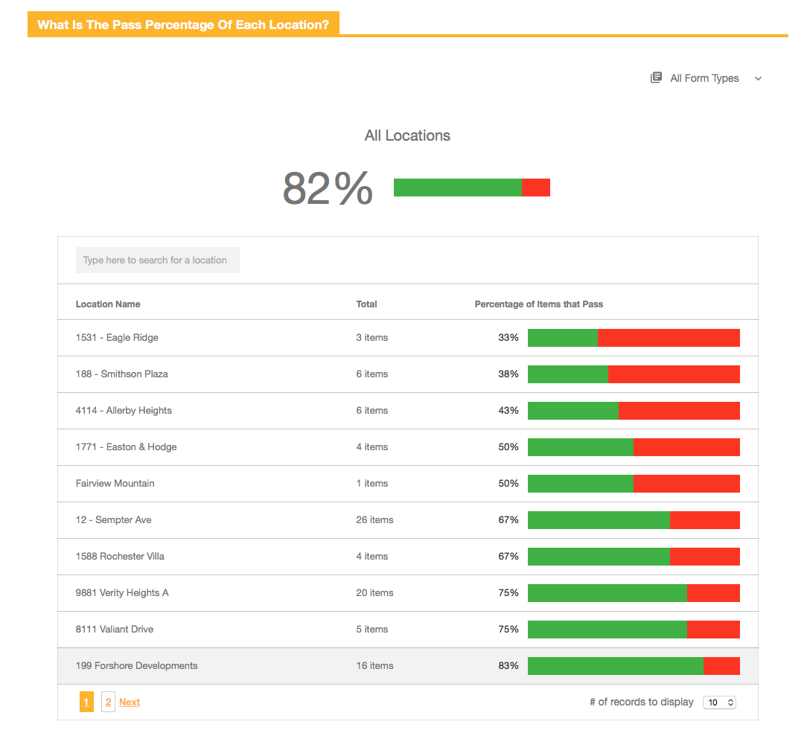Click the form types list icon
The image size is (810, 730).
(x=656, y=78)
